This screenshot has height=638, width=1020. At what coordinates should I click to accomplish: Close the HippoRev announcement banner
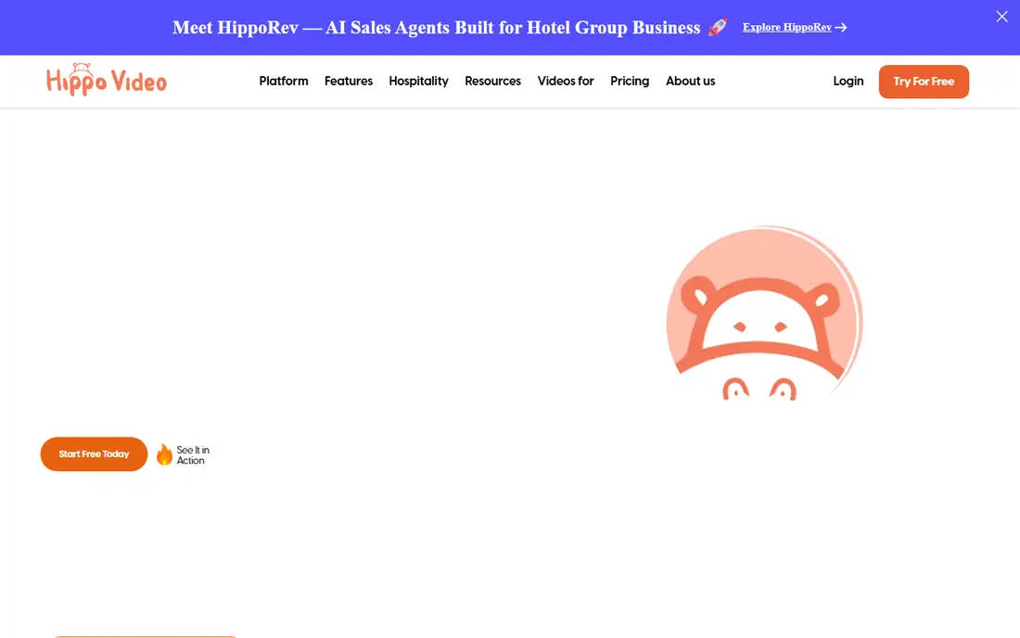1001,17
